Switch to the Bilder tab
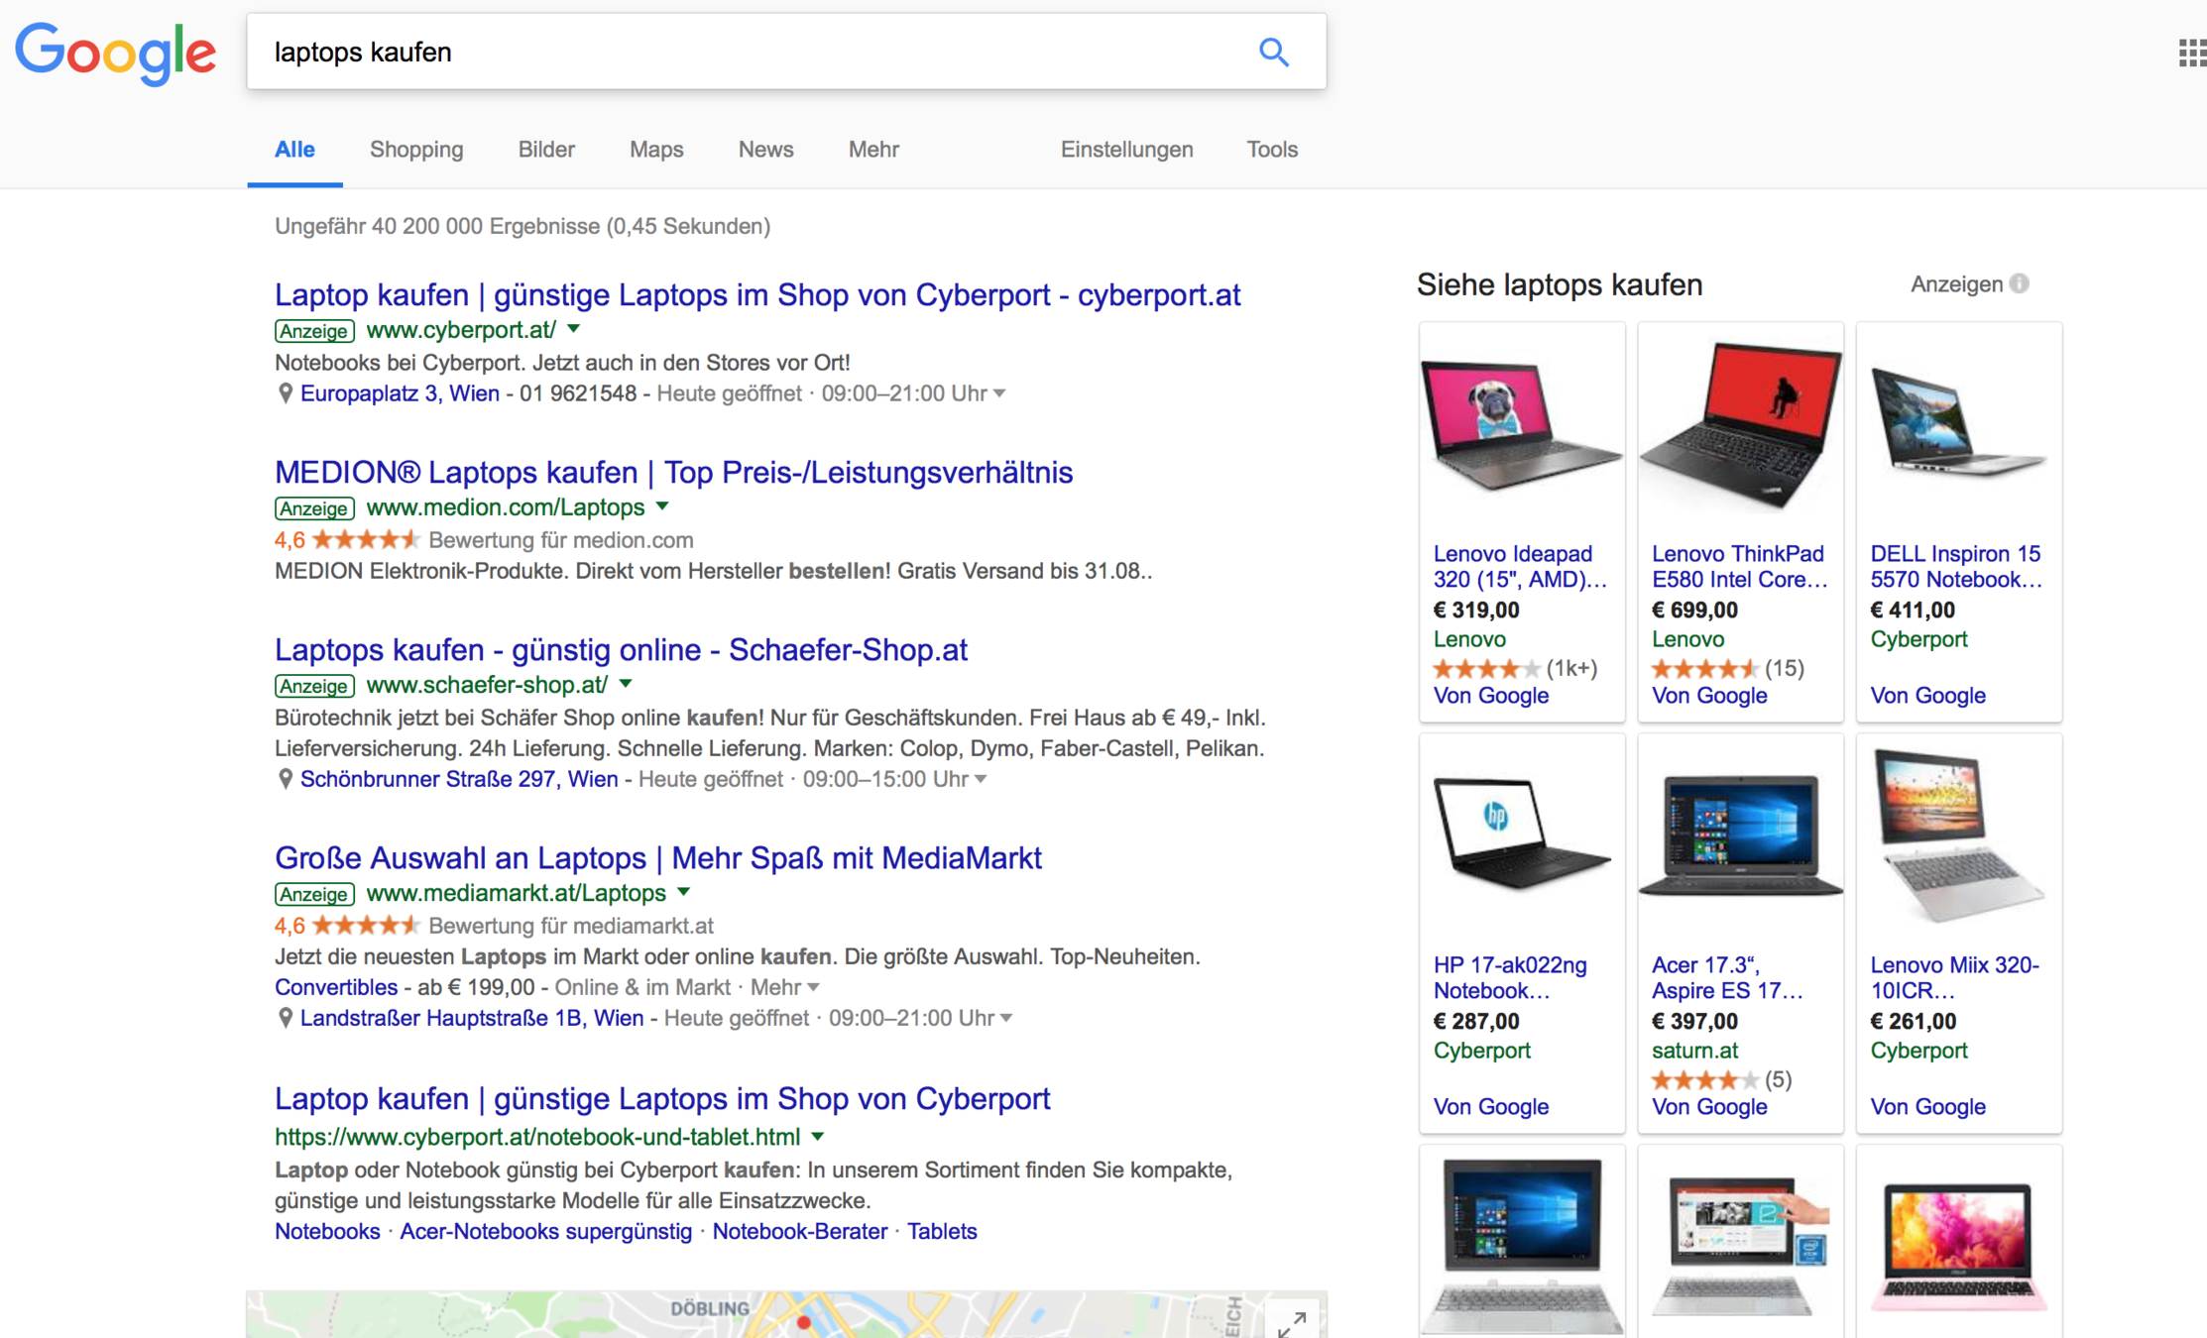The image size is (2207, 1338). click(x=546, y=150)
